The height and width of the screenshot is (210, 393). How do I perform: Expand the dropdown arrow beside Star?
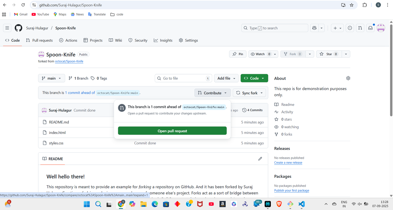pyautogui.click(x=346, y=54)
